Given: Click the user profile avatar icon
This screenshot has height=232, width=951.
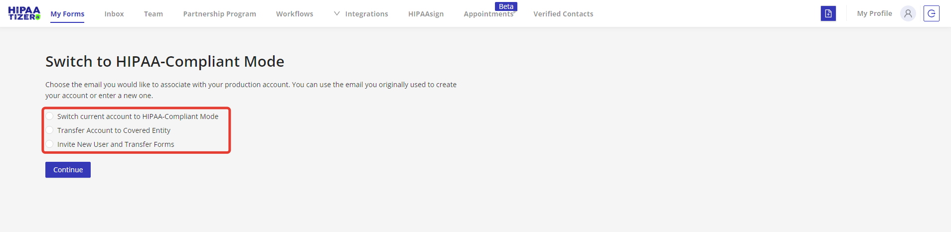Looking at the screenshot, I should 908,13.
